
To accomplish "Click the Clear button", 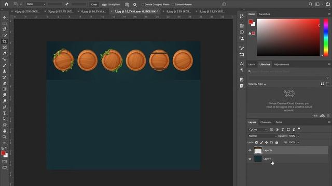I will point(94,5).
